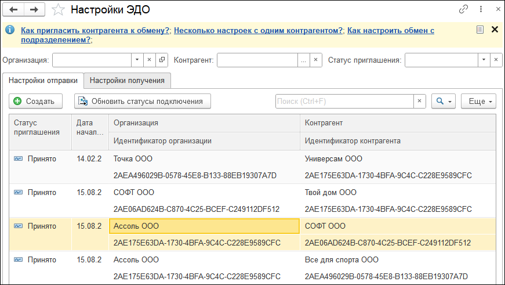The height and width of the screenshot is (285, 505).
Task: Click the back navigation arrow
Action: coord(14,10)
